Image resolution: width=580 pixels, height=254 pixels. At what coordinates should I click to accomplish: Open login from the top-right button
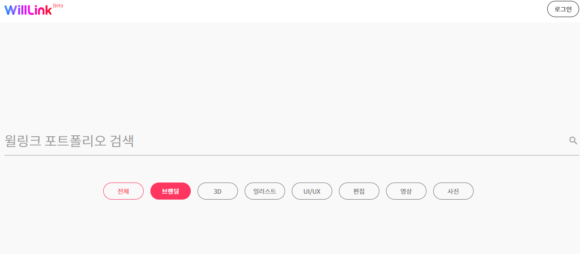[x=563, y=9]
